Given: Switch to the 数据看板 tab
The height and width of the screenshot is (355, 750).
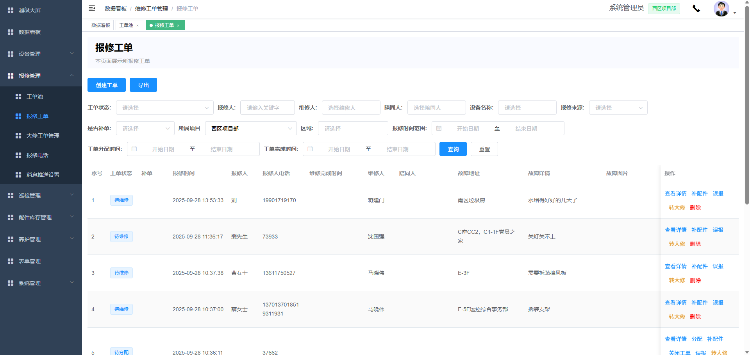Looking at the screenshot, I should (x=101, y=25).
